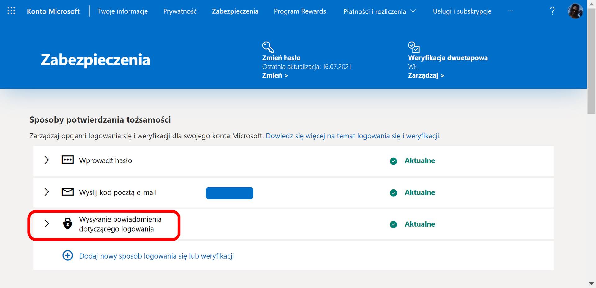The width and height of the screenshot is (596, 288).
Task: Open the Program Rewards tab
Action: pos(300,11)
